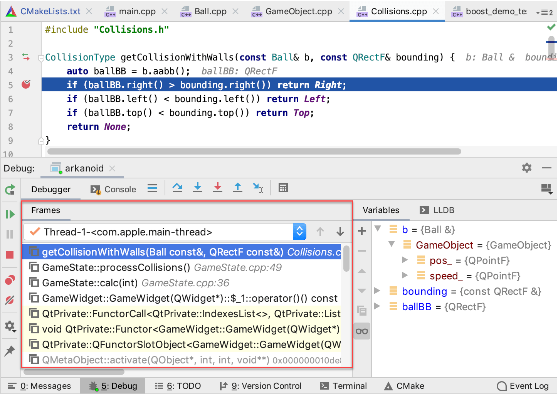The width and height of the screenshot is (558, 395).
Task: Select next frame with down arrow
Action: pyautogui.click(x=340, y=232)
